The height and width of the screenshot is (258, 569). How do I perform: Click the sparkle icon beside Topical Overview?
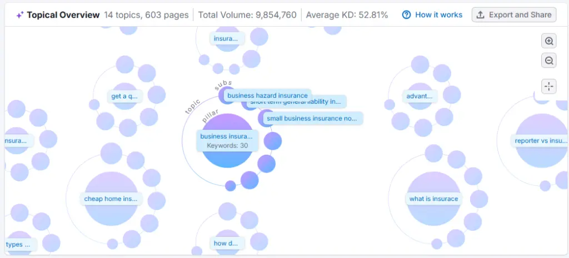point(19,15)
